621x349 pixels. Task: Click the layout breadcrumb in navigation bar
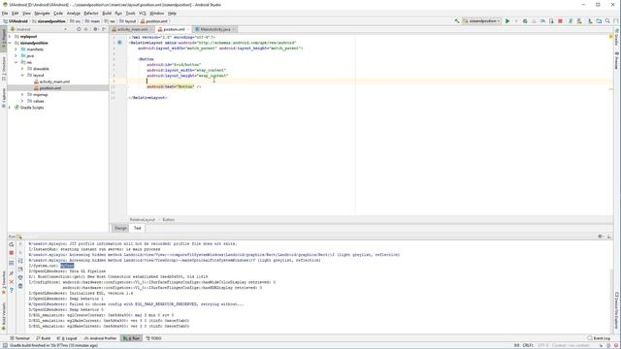tap(127, 21)
